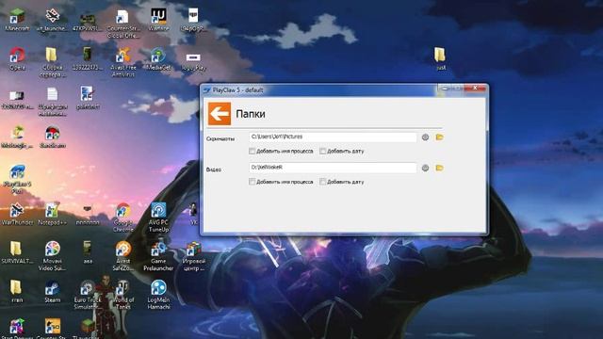This screenshot has width=603, height=339.
Task: Enable Добавить дату for Скриншоты
Action: [x=322, y=151]
